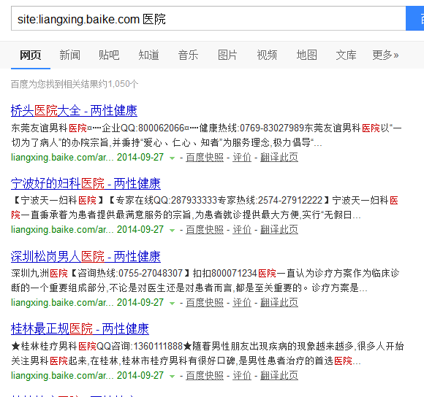The width and height of the screenshot is (424, 397).
Task: Expand the green arrow under 深圳松岗男人医院 result
Action: [x=172, y=303]
